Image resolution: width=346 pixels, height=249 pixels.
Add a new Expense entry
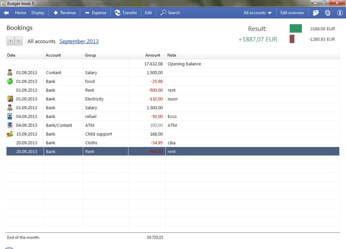click(95, 13)
